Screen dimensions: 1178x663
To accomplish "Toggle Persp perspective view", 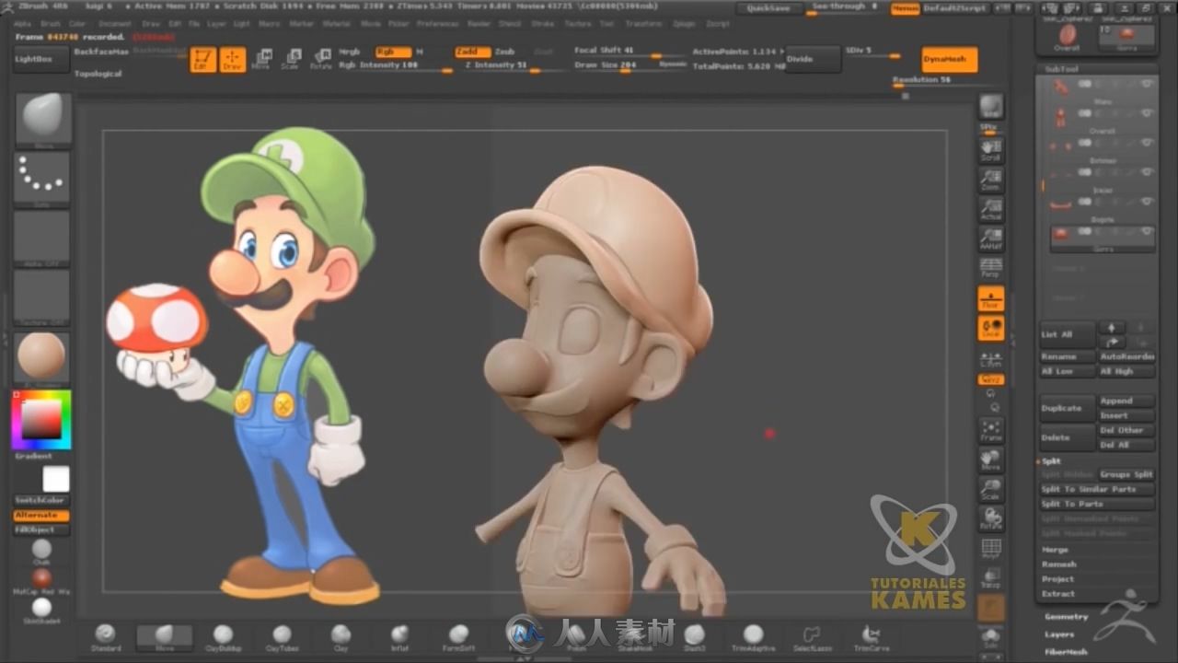I will (990, 268).
